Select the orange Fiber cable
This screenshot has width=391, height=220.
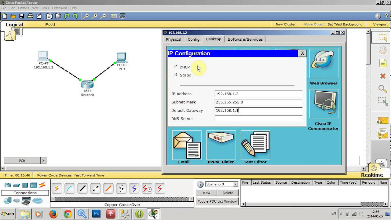click(108, 189)
